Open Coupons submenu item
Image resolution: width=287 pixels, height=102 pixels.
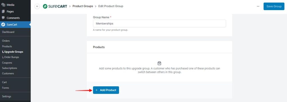tap(7, 62)
